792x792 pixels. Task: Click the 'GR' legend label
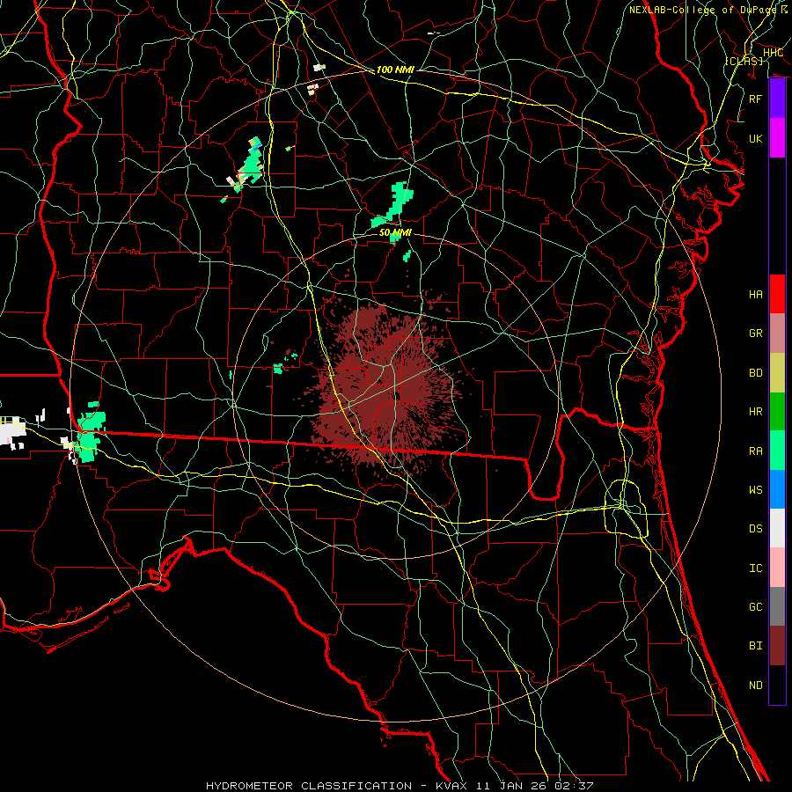click(755, 333)
